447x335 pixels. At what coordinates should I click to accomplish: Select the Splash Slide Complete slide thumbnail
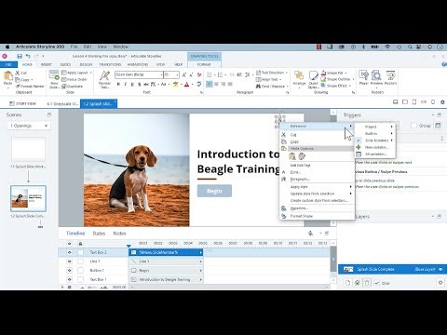pyautogui.click(x=28, y=198)
